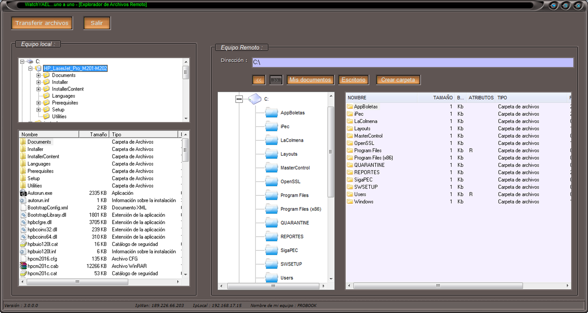Click the Transferir archivos button
Viewport: 588px width, 313px height.
pyautogui.click(x=42, y=23)
